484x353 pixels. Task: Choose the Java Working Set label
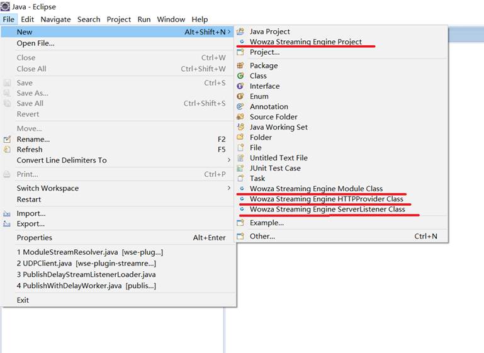coord(279,127)
